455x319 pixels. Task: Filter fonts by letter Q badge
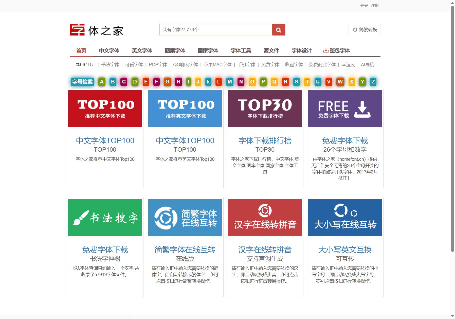tap(274, 82)
